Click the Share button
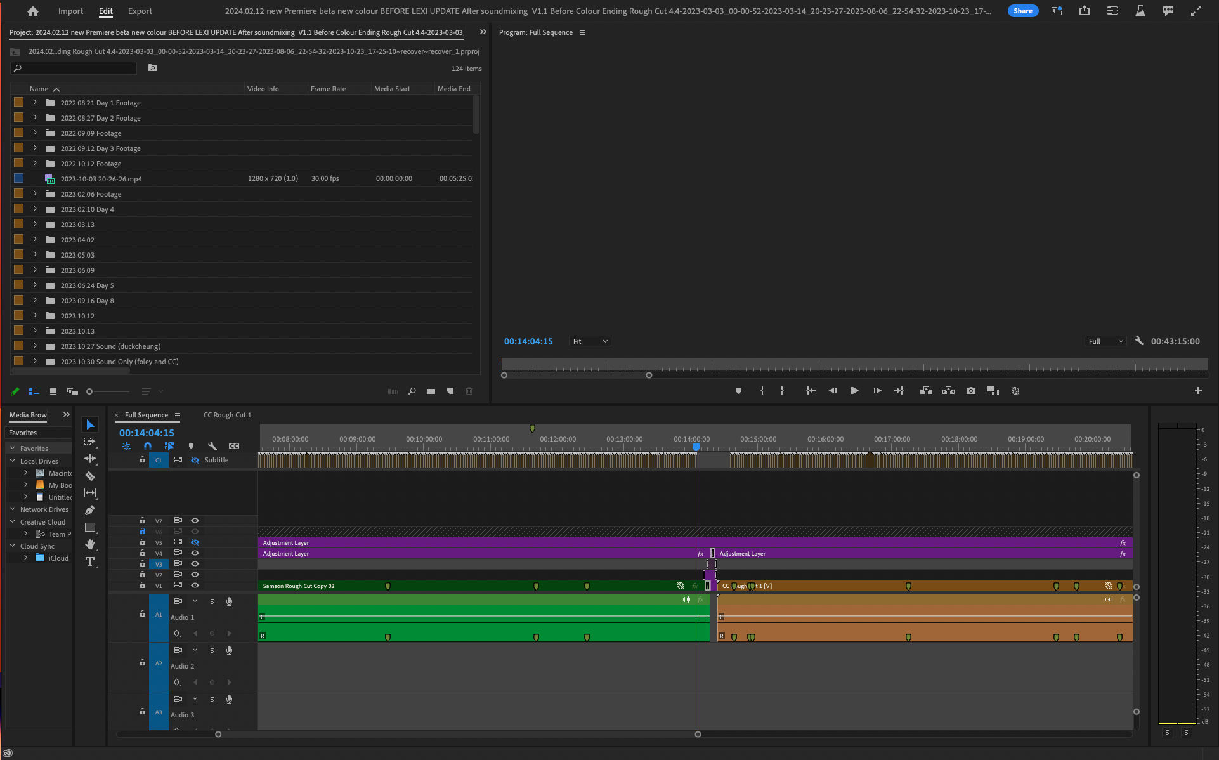Screen dimensions: 1219x760 pyautogui.click(x=1022, y=11)
